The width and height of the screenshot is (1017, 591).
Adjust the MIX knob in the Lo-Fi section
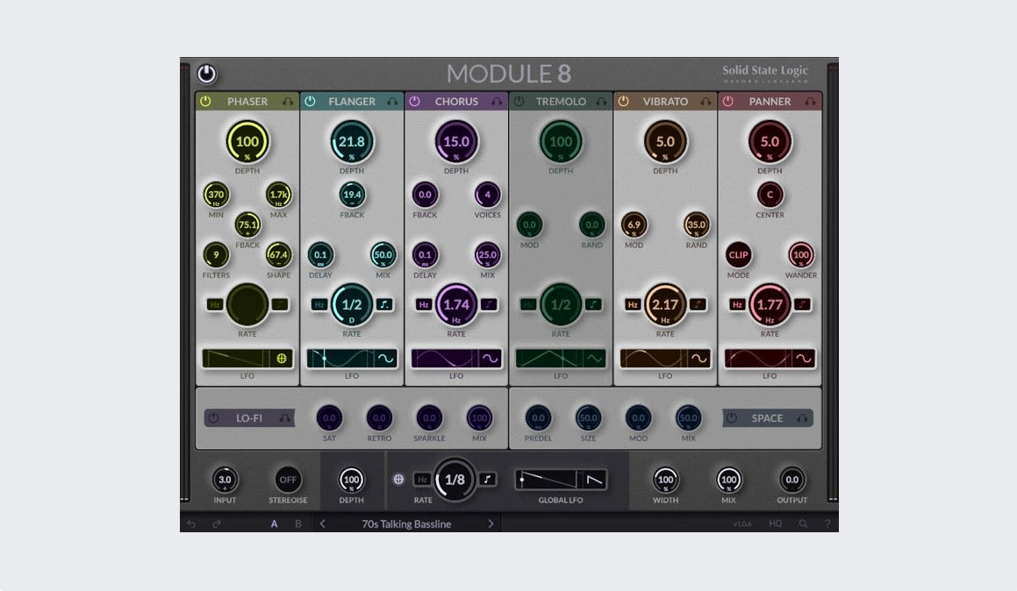[x=478, y=418]
